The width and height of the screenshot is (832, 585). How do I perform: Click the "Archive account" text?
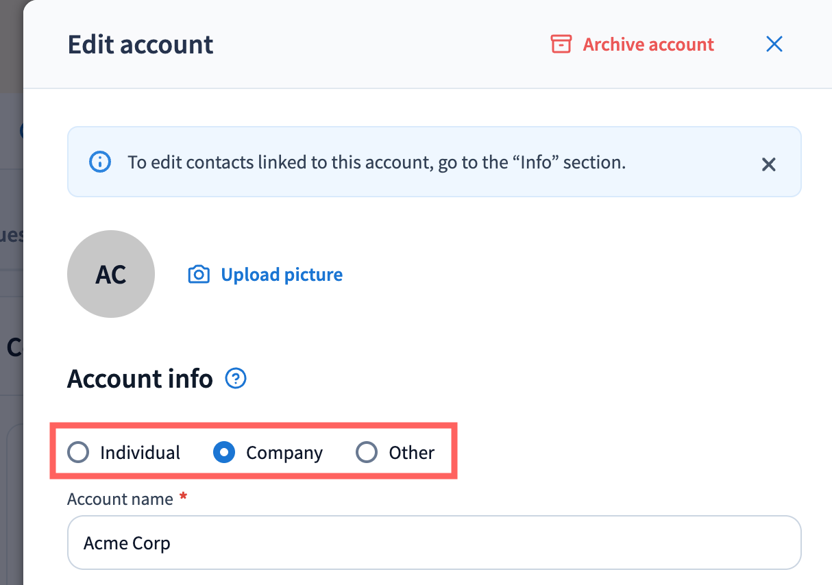point(648,45)
